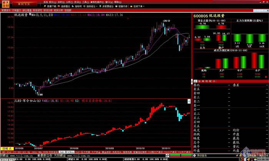Click the 指标树 icon in toolbar
The width and height of the screenshot is (269, 161).
point(73,7)
